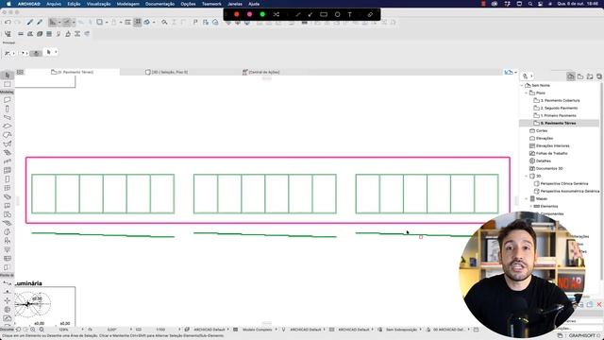Toggle the green dot in annotation bar
Screen dimensions: 604x340
point(262,15)
